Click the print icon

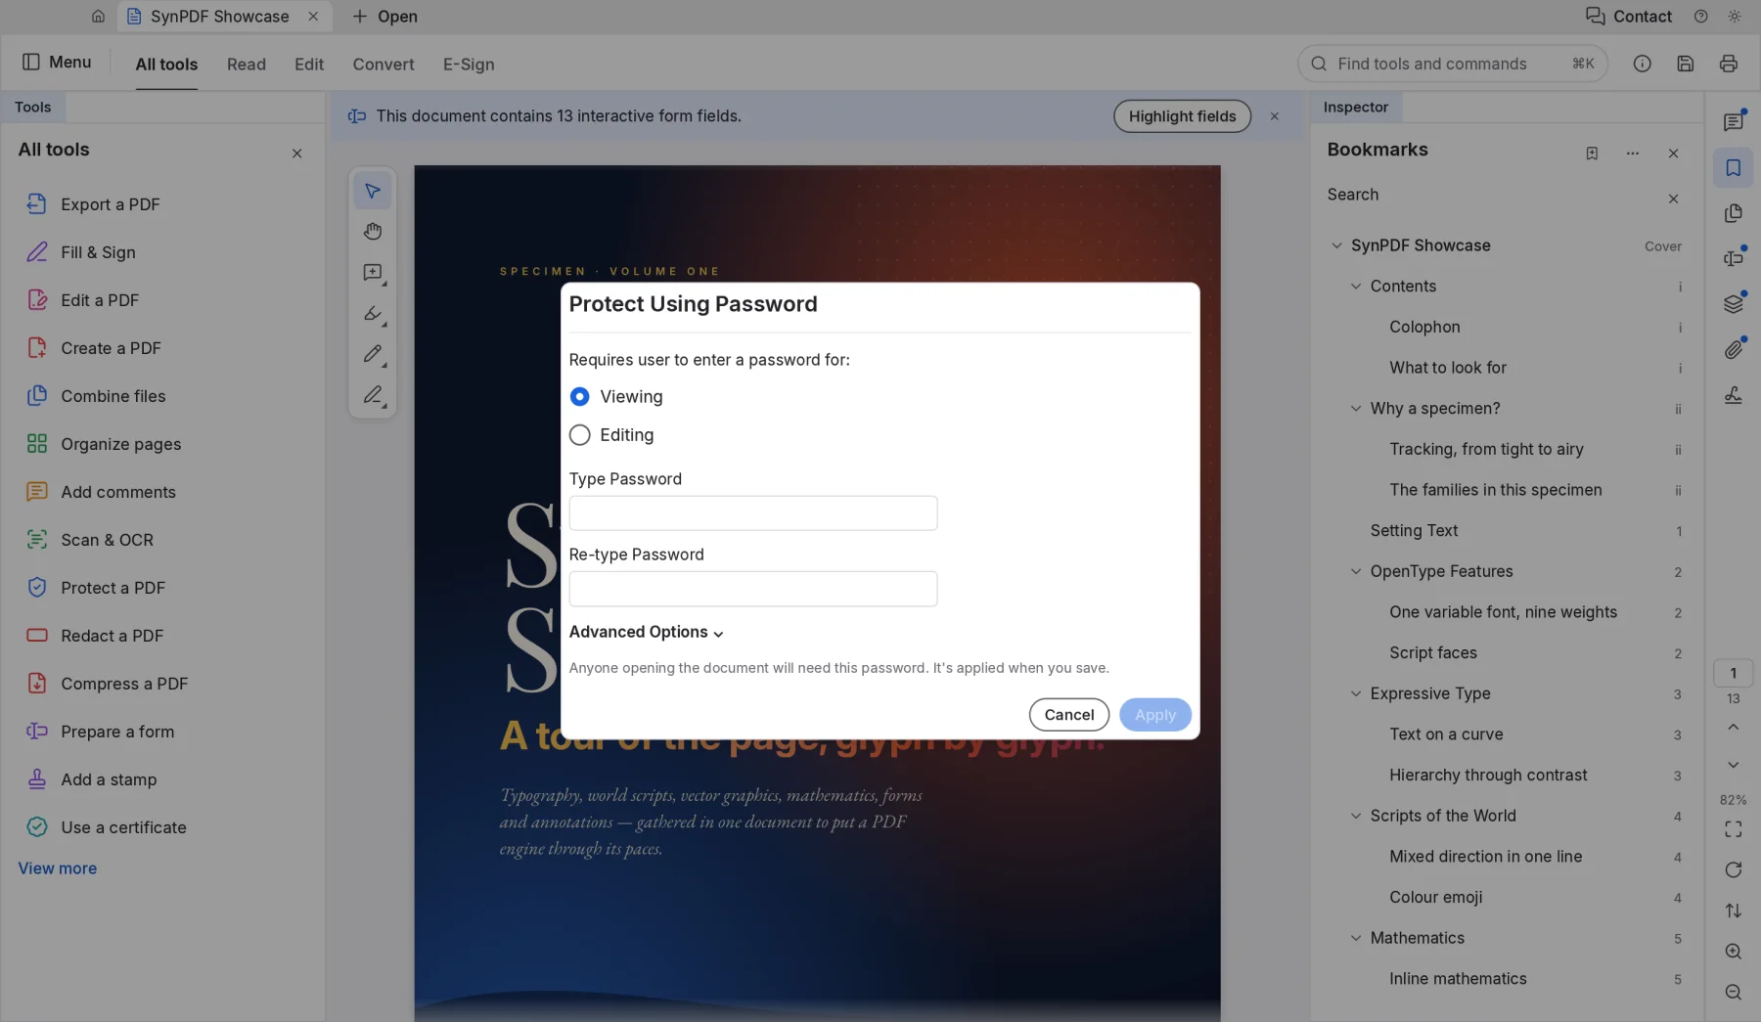(x=1729, y=64)
